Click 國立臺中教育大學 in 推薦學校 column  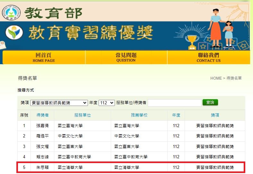[x=131, y=157]
